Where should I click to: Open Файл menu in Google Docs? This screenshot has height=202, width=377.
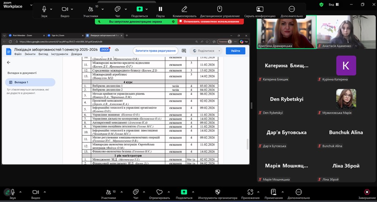pos(18,54)
